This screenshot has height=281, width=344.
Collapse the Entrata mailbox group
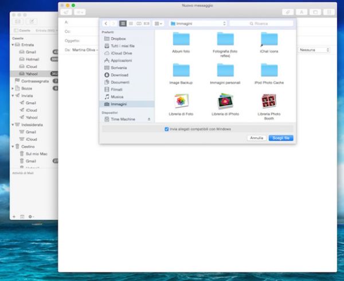pos(13,44)
